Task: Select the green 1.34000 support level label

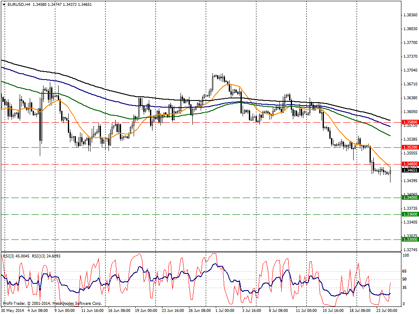Action: click(410, 198)
